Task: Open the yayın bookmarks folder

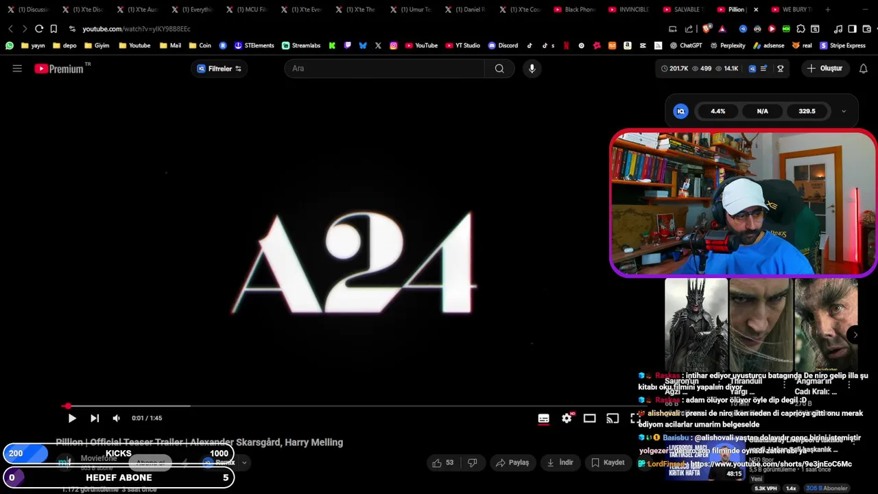Action: pos(34,46)
